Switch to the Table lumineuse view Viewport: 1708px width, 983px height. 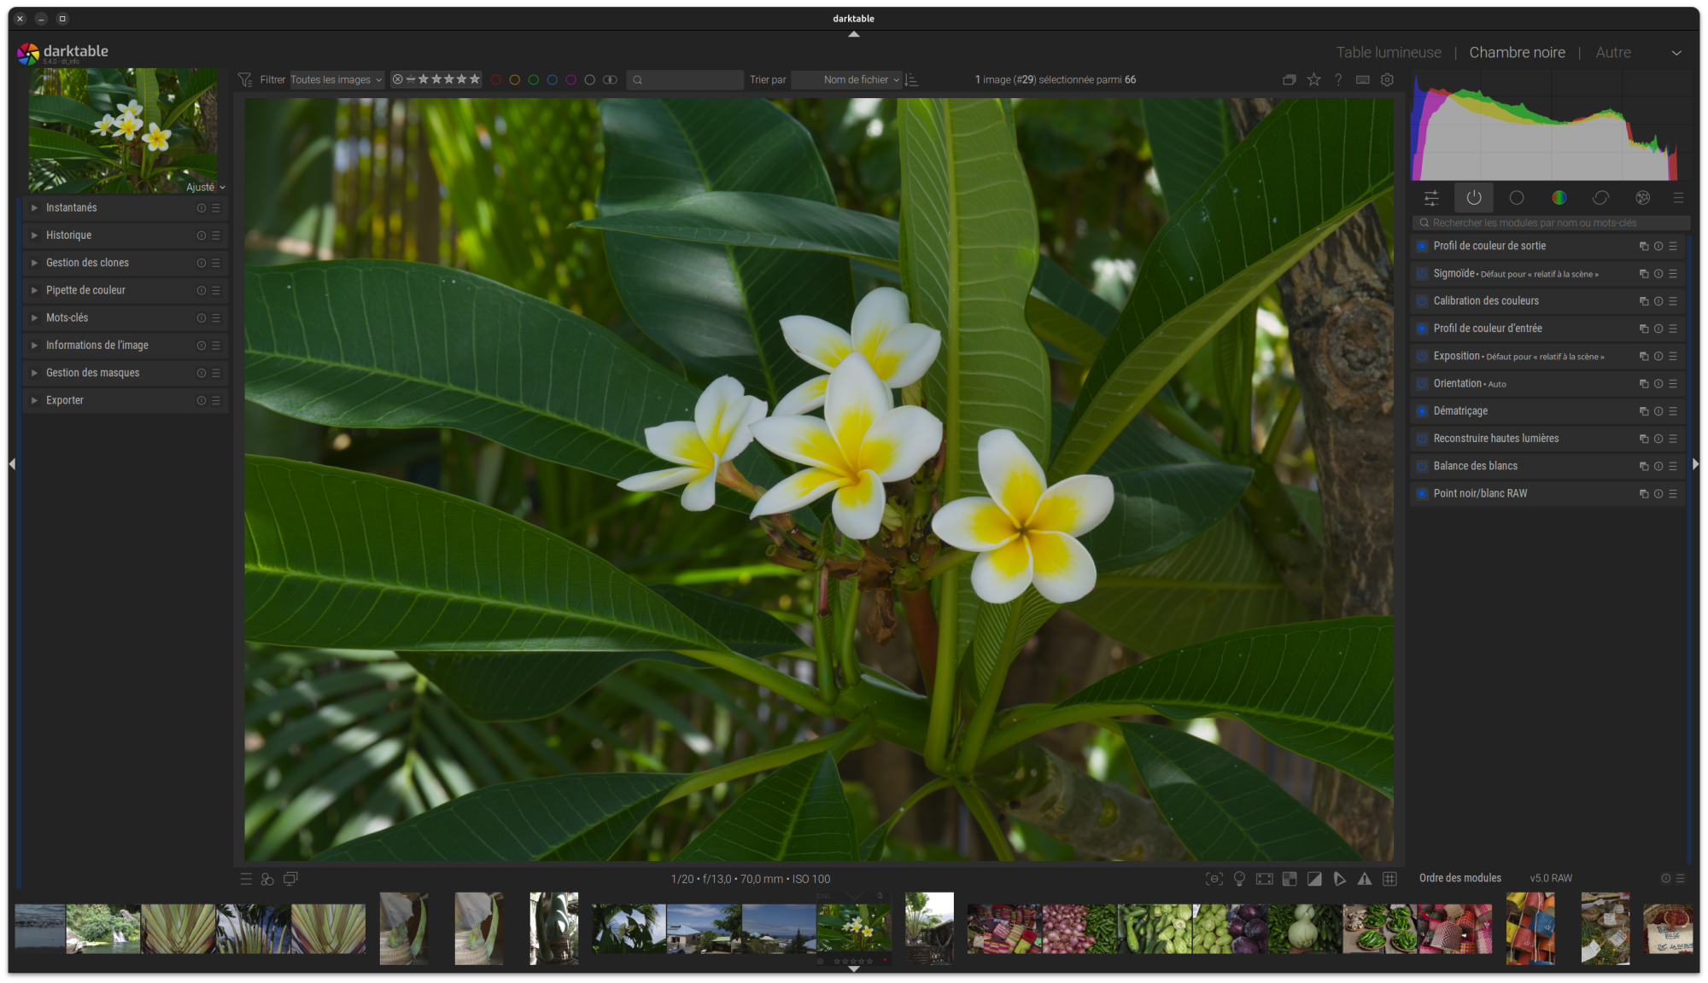click(x=1389, y=52)
